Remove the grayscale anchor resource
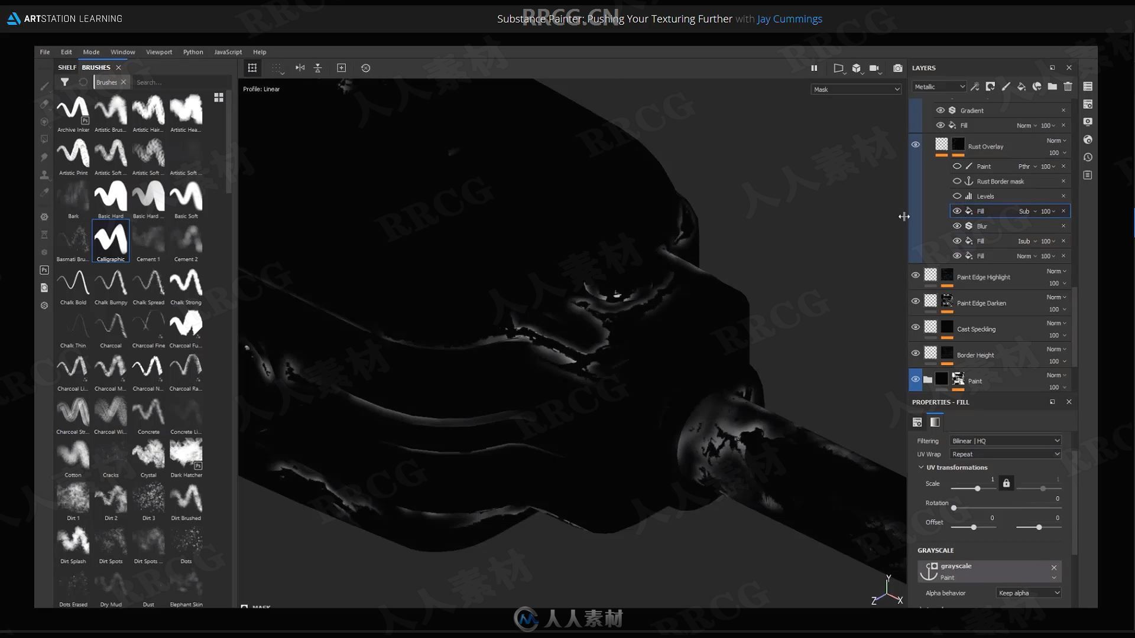Screen dimensions: 1135x638 [x=1054, y=567]
